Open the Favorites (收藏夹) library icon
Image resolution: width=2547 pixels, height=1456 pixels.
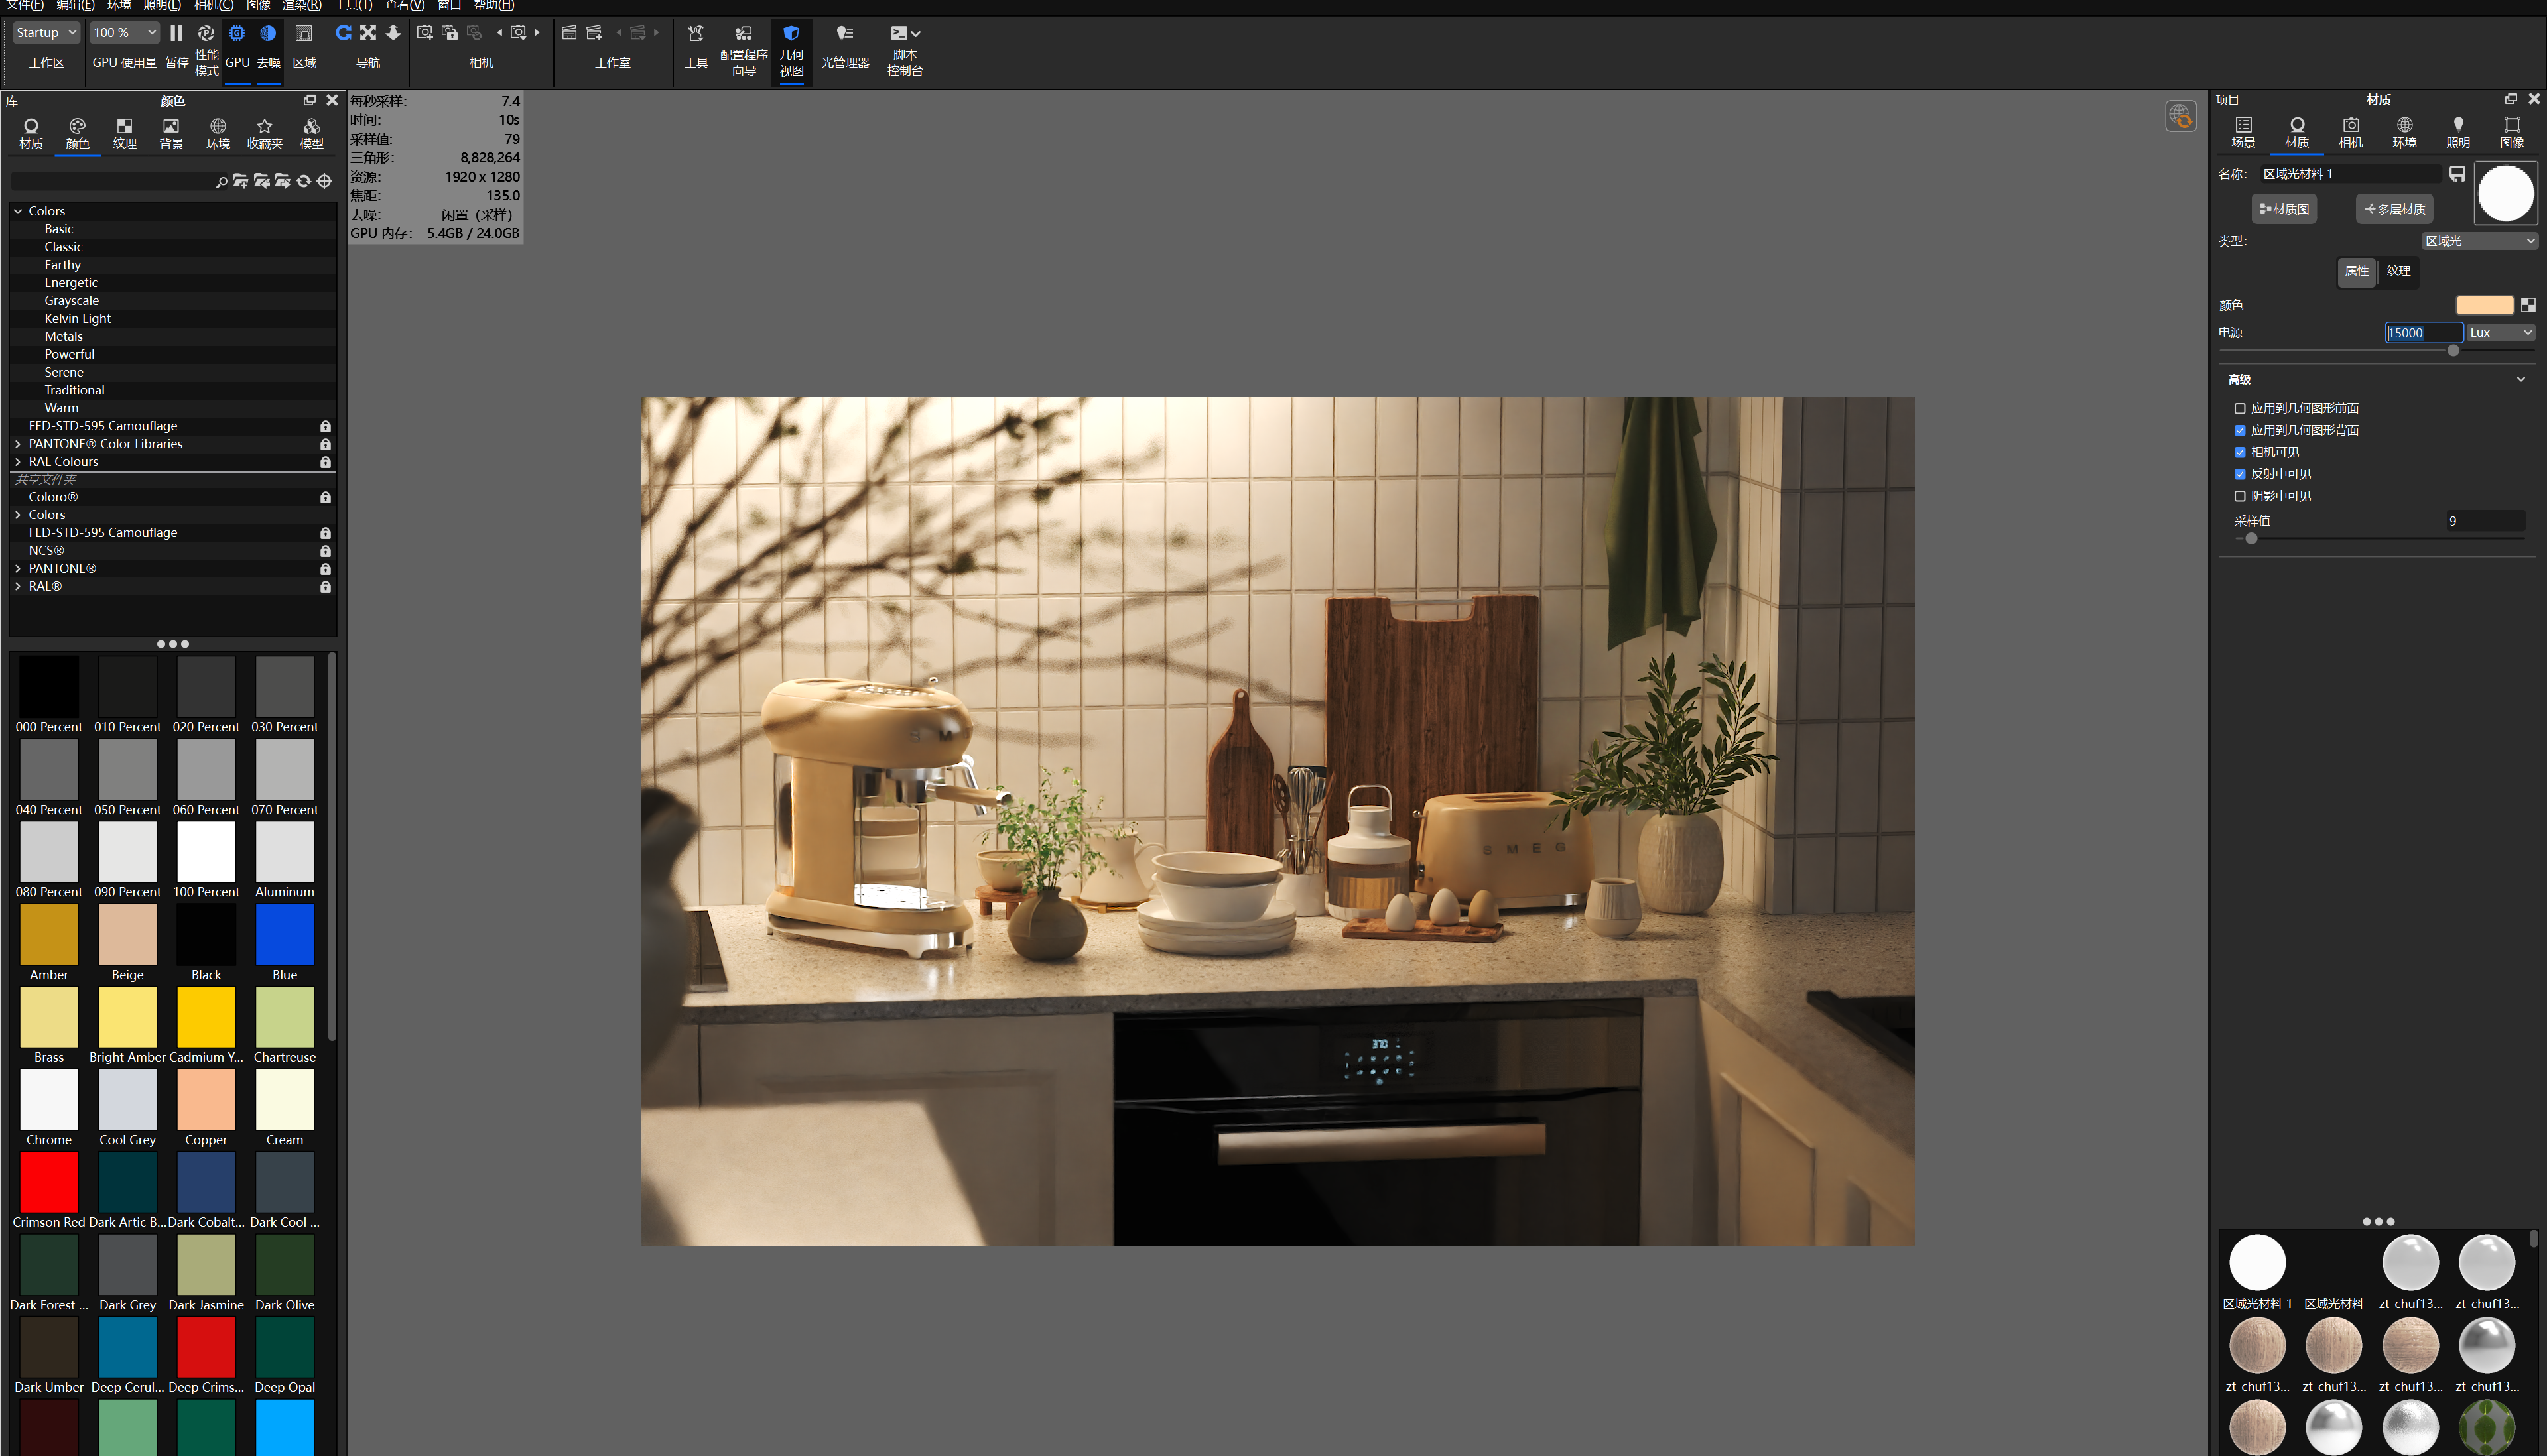pos(264,127)
